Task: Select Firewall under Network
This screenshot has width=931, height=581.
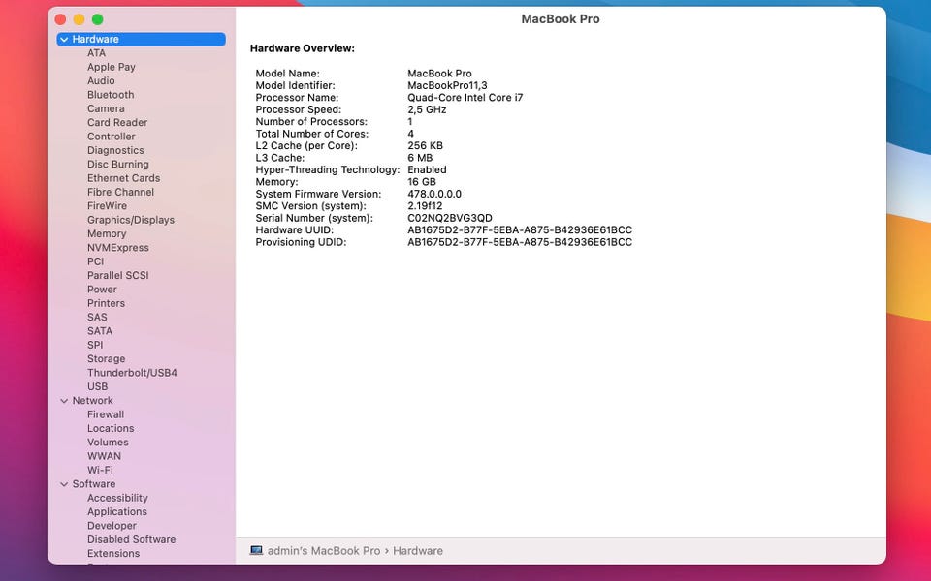Action: pos(106,414)
